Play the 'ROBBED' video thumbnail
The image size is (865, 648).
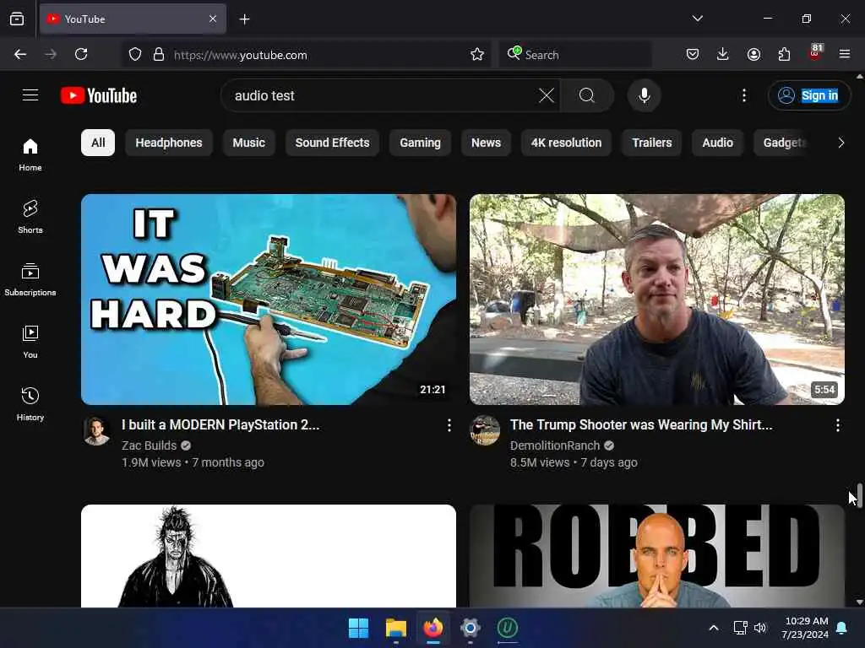657,556
